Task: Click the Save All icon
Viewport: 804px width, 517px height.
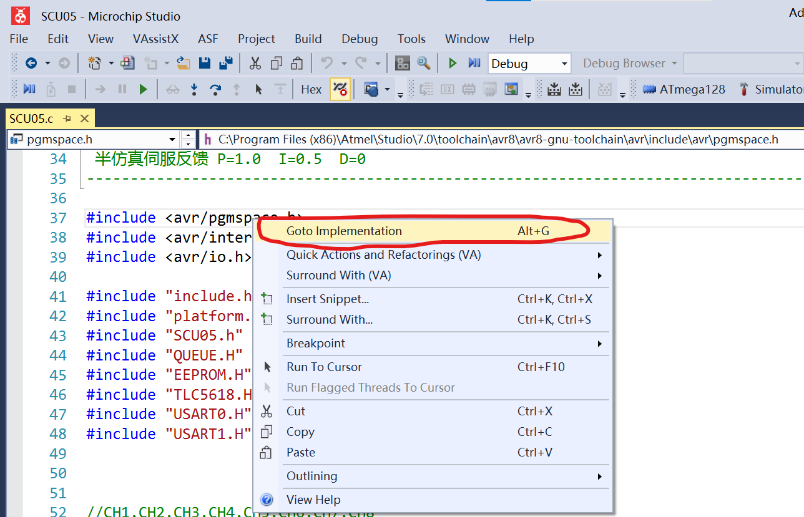Action: [x=226, y=63]
